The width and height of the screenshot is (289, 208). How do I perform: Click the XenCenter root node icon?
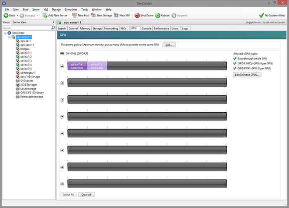(x=9, y=33)
